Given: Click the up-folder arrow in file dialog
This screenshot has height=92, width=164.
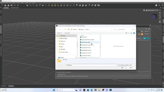Looking at the screenshot, I should click(x=65, y=29).
